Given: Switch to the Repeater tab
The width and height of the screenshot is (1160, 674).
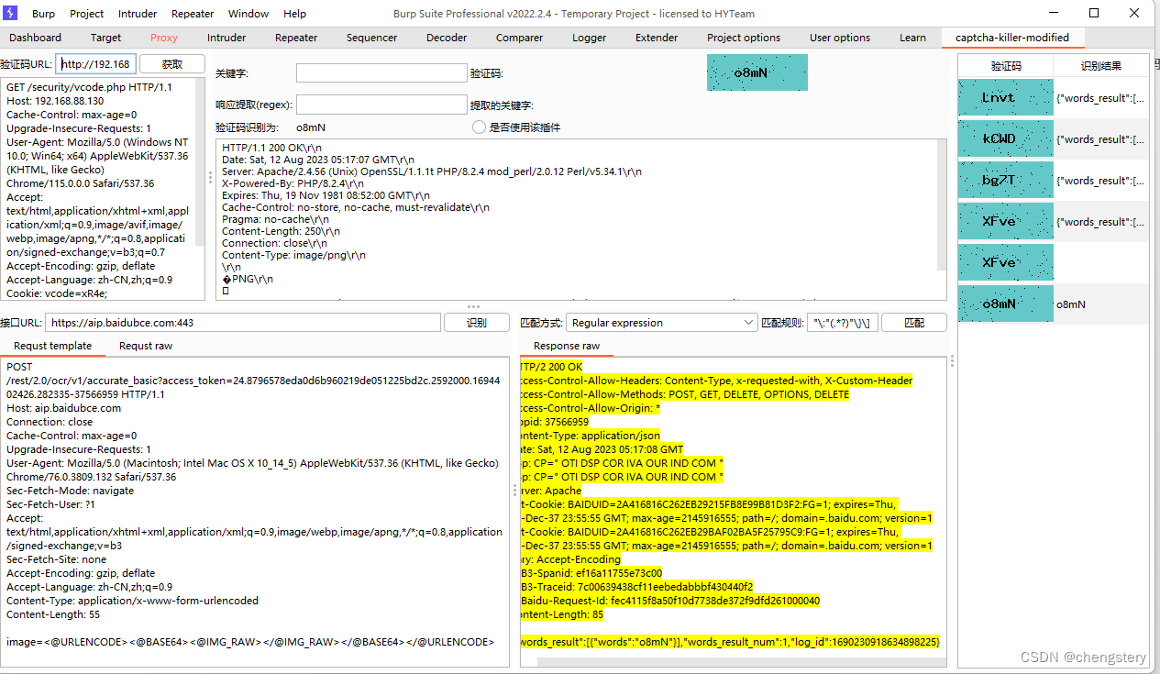Looking at the screenshot, I should point(296,38).
